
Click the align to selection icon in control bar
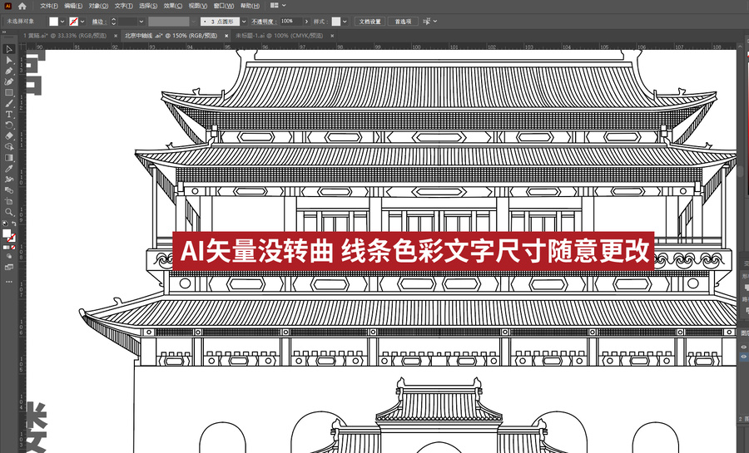coord(426,22)
